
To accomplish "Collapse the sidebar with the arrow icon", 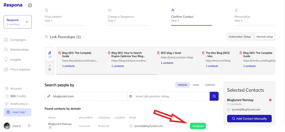I will coord(30,5).
